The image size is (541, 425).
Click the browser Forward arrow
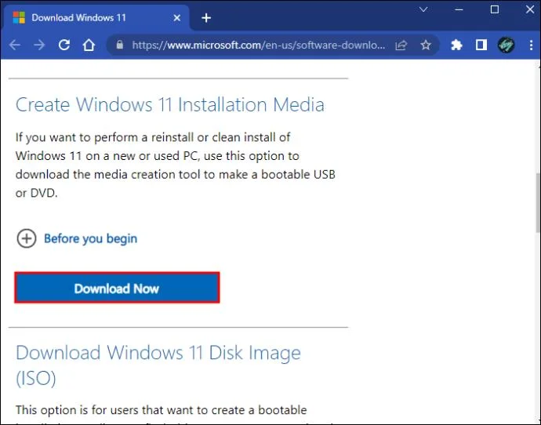(x=40, y=45)
